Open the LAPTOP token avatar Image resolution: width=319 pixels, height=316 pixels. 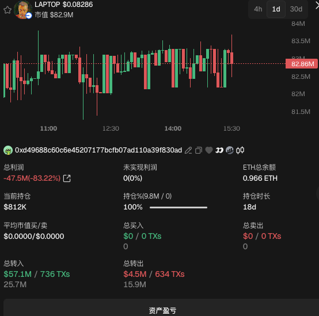pyautogui.click(x=23, y=10)
